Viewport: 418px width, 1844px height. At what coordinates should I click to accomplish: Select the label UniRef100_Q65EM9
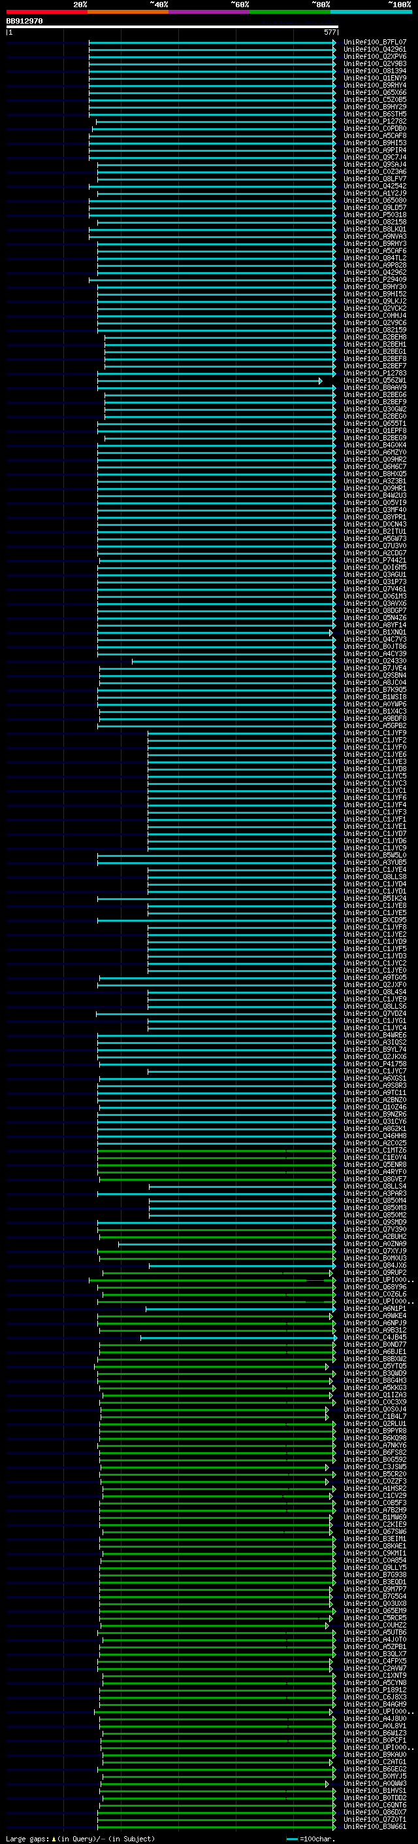tap(375, 1610)
